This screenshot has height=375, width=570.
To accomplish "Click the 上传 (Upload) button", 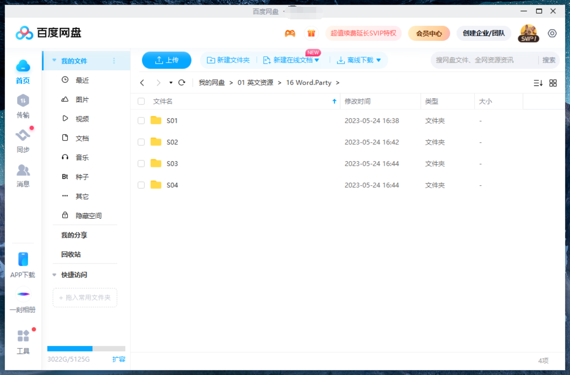I will click(x=166, y=60).
